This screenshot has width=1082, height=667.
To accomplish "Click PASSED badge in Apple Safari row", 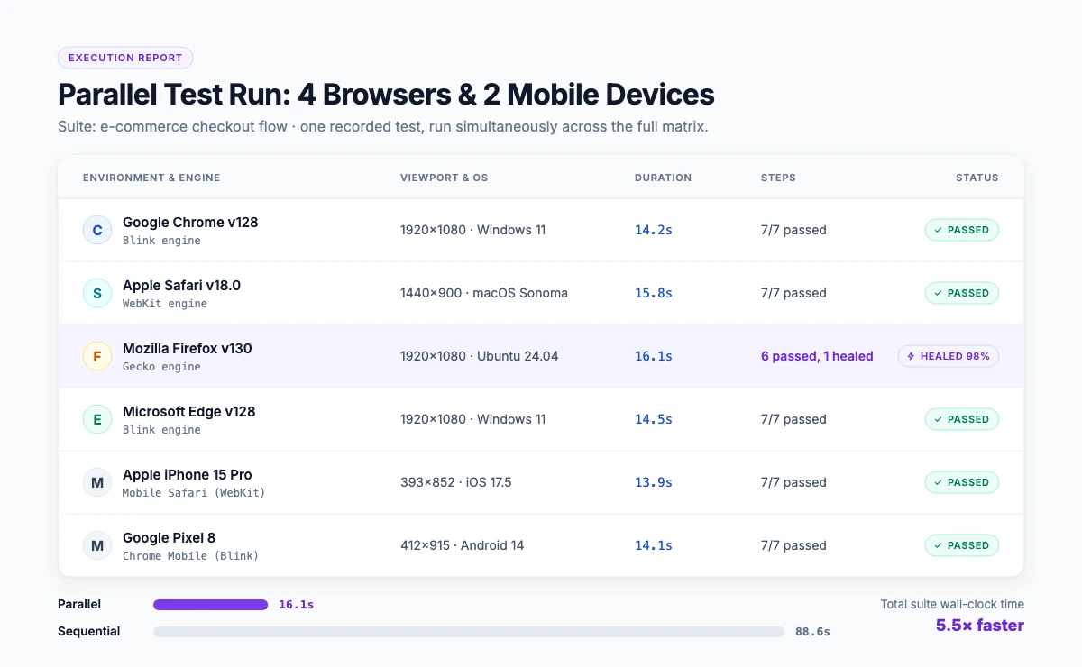I will 962,293.
